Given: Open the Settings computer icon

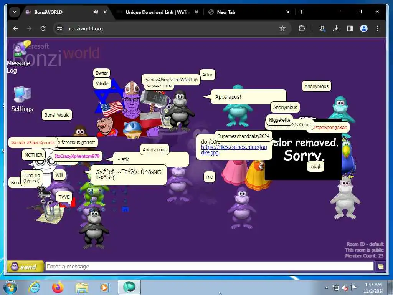Looking at the screenshot, I should coord(22,99).
